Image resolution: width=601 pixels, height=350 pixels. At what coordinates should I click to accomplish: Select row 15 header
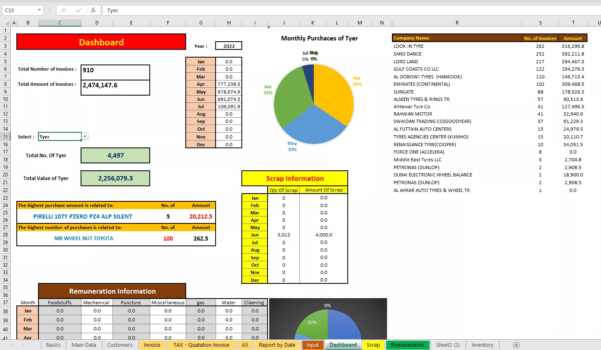pos(5,136)
